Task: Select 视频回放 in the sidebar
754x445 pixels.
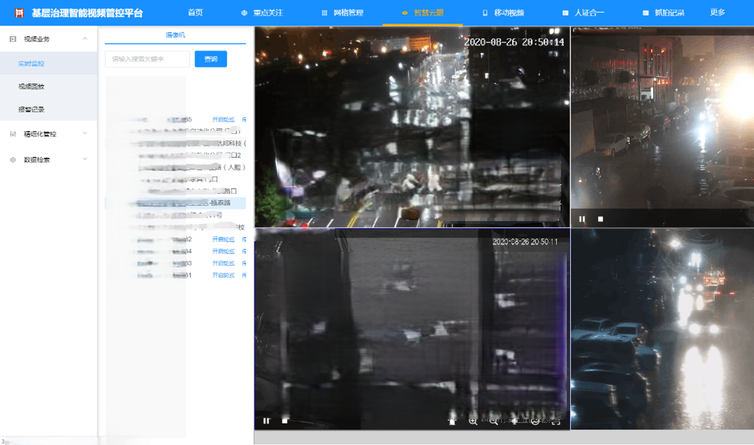Action: coord(32,87)
